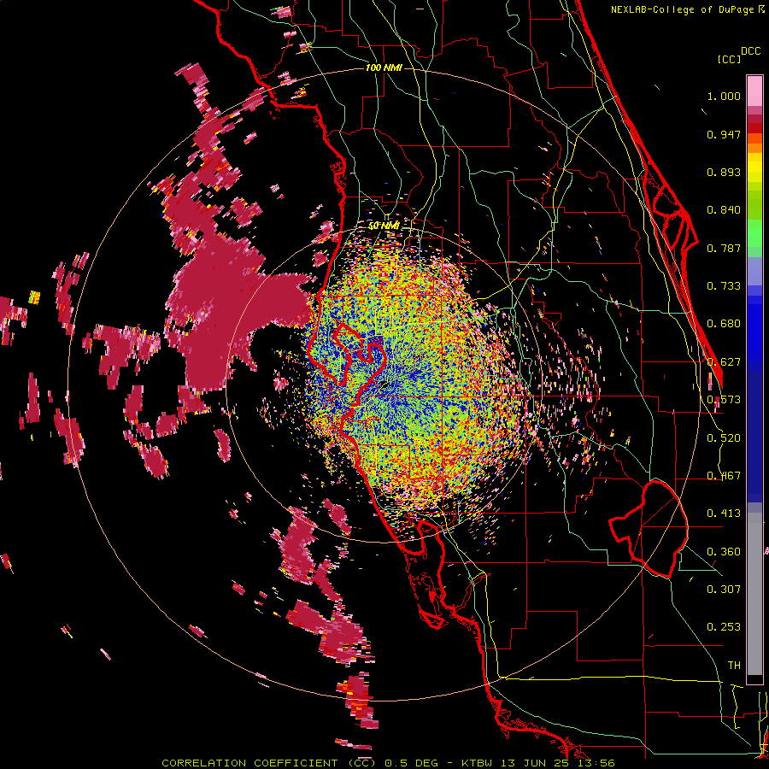Click the 50 NMI range ring label
Viewport: 769px width, 769px height.
click(384, 226)
